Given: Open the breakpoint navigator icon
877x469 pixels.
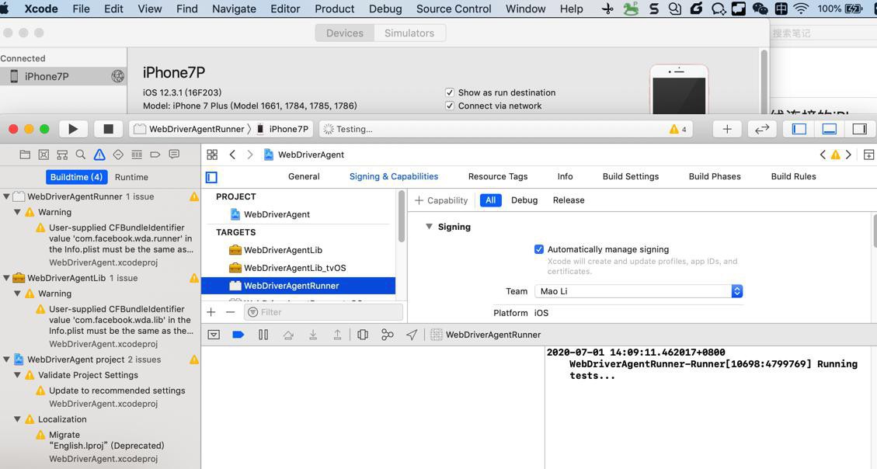Looking at the screenshot, I should pos(155,155).
